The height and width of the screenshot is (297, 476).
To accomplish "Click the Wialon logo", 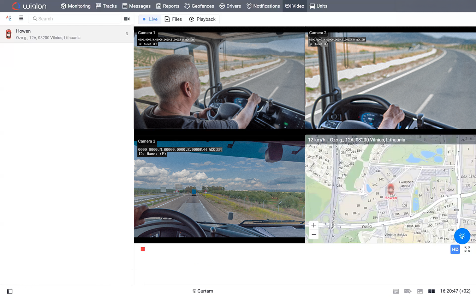I will tap(29, 6).
